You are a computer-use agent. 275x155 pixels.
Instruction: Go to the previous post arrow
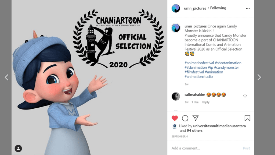(x=6, y=77)
